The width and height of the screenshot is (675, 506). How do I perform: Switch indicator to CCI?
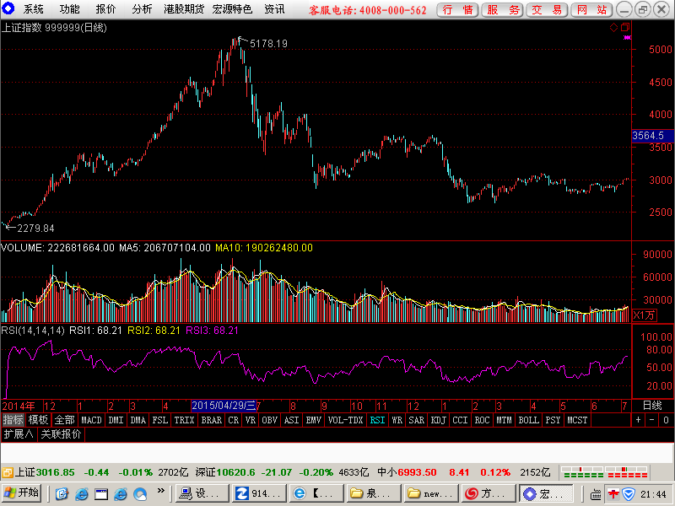tap(460, 420)
